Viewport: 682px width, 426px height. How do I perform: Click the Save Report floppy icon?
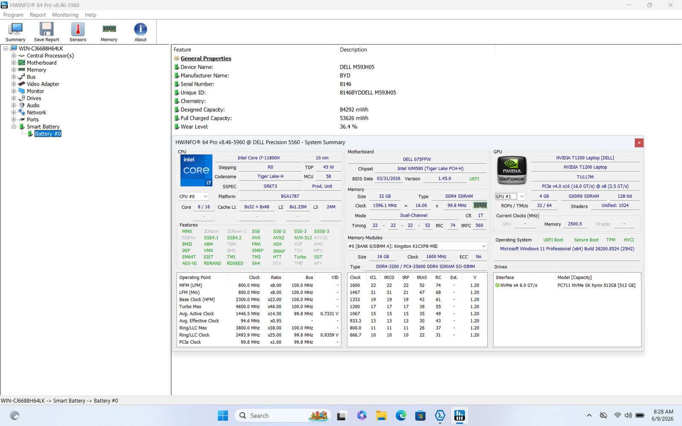tap(46, 32)
